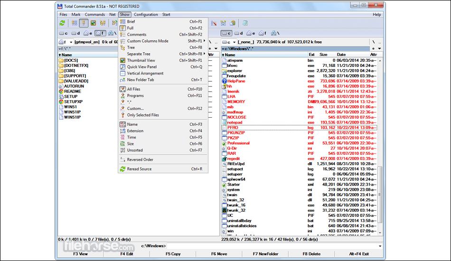The width and height of the screenshot is (451, 261).
Task: Click the Notepad toolbar icon
Action: pyautogui.click(x=245, y=23)
